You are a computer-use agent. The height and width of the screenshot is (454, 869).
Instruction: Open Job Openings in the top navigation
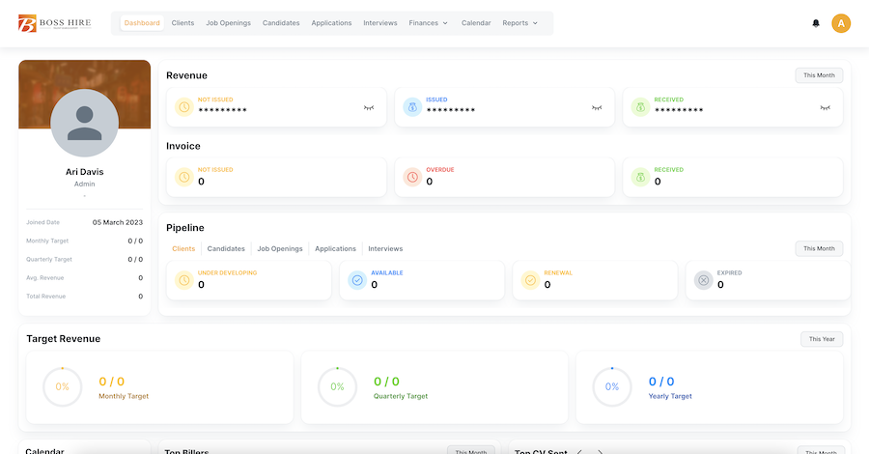(x=228, y=23)
